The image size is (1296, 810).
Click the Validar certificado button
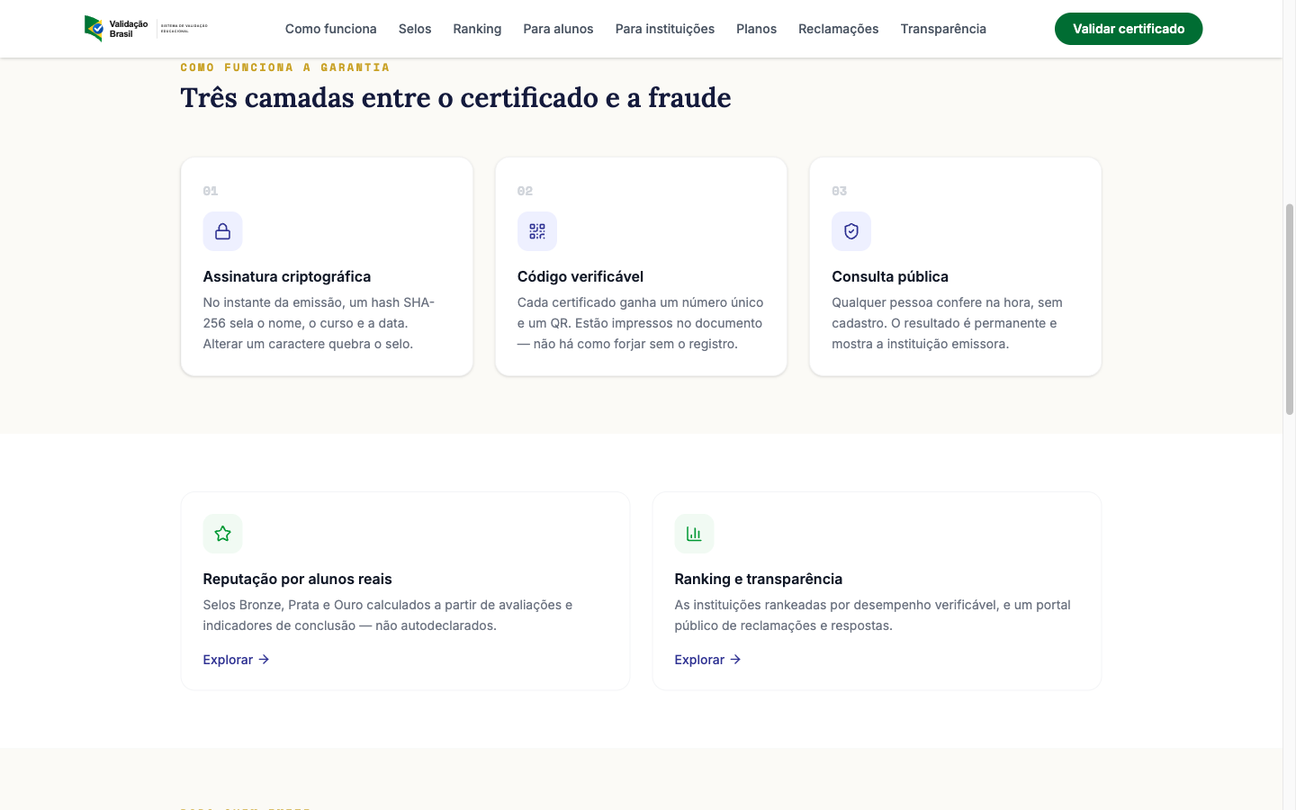(x=1129, y=29)
